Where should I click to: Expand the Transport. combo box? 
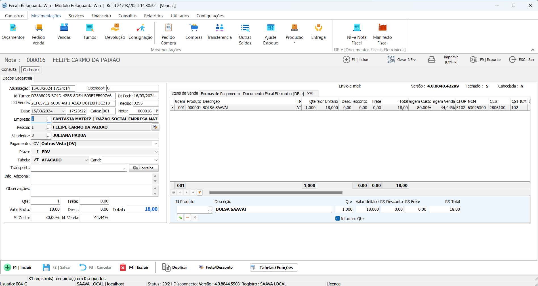click(124, 168)
